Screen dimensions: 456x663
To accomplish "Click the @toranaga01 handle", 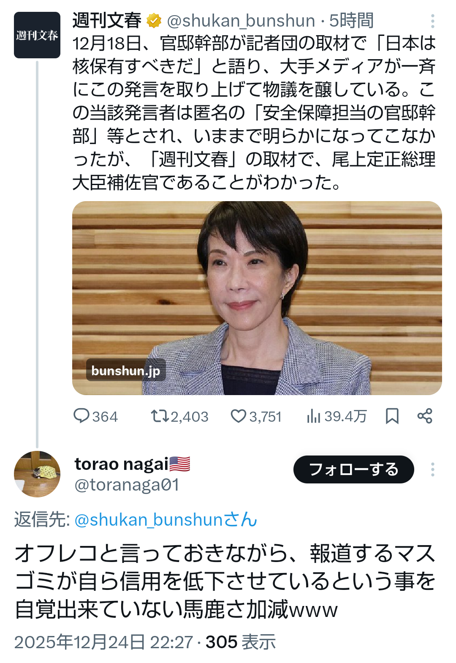I will [127, 485].
